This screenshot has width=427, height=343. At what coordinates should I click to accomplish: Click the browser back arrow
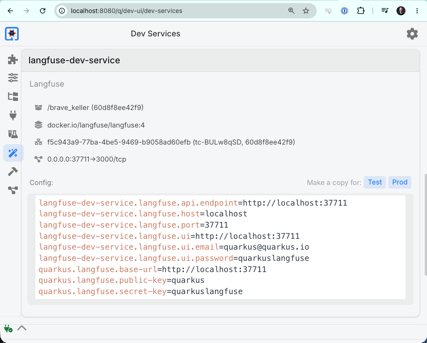[10, 11]
